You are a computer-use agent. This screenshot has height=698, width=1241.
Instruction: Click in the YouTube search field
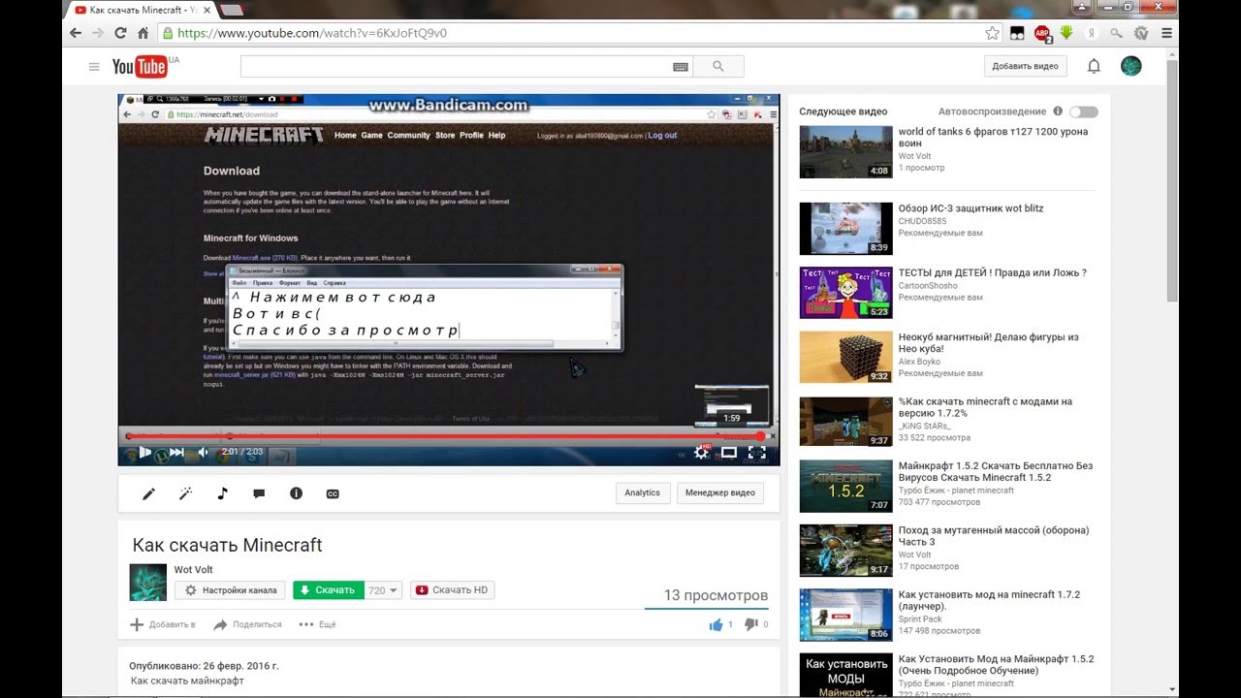pos(456,67)
